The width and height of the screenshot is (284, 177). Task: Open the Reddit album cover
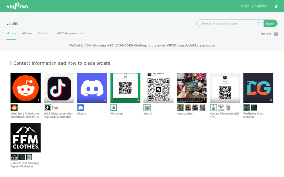tap(26, 88)
